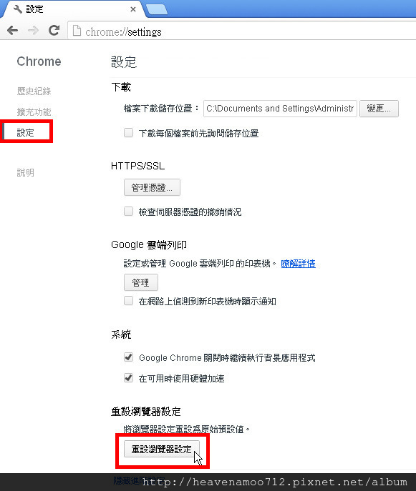Click the HTTPS/SSL section heading
Image resolution: width=416 pixels, height=491 pixels.
point(138,166)
